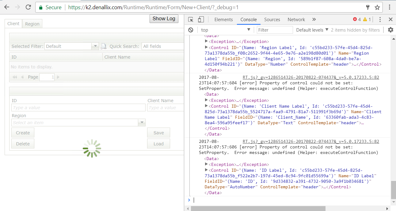Click the console Filter input field
This screenshot has height=211, width=396.
[275, 30]
